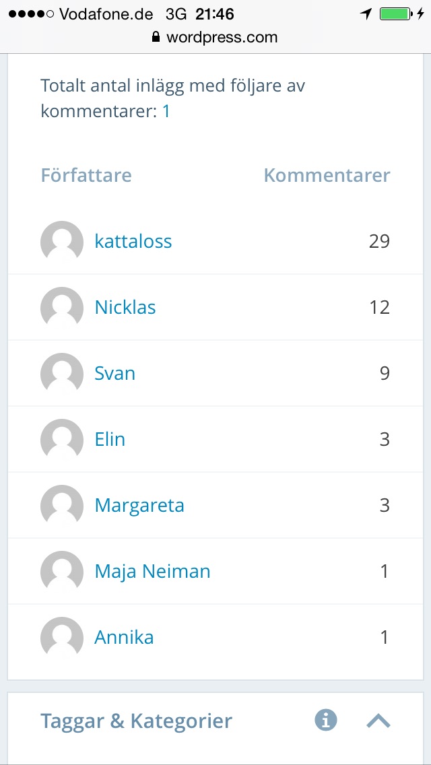Tap Margareta avatar icon
Image resolution: width=431 pixels, height=765 pixels.
tap(62, 505)
